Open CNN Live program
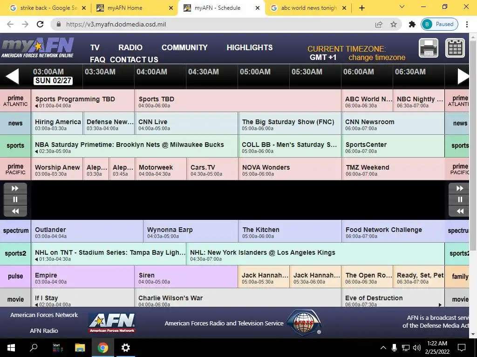 [x=186, y=123]
